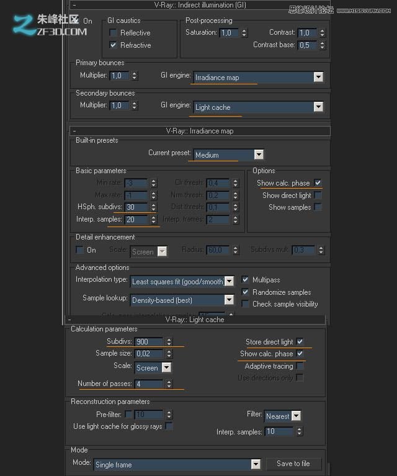Collapse the V-Ray Light cache rollout

[x=70, y=320]
